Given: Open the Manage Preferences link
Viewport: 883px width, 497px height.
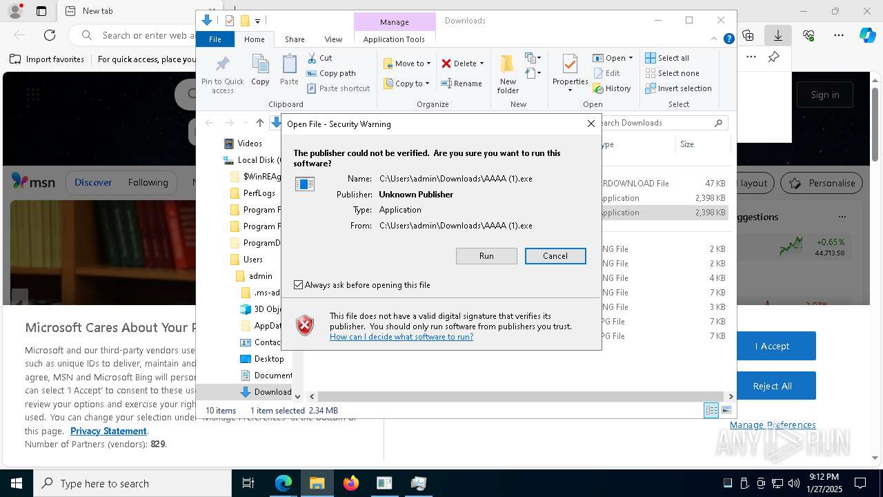Looking at the screenshot, I should pos(773,425).
